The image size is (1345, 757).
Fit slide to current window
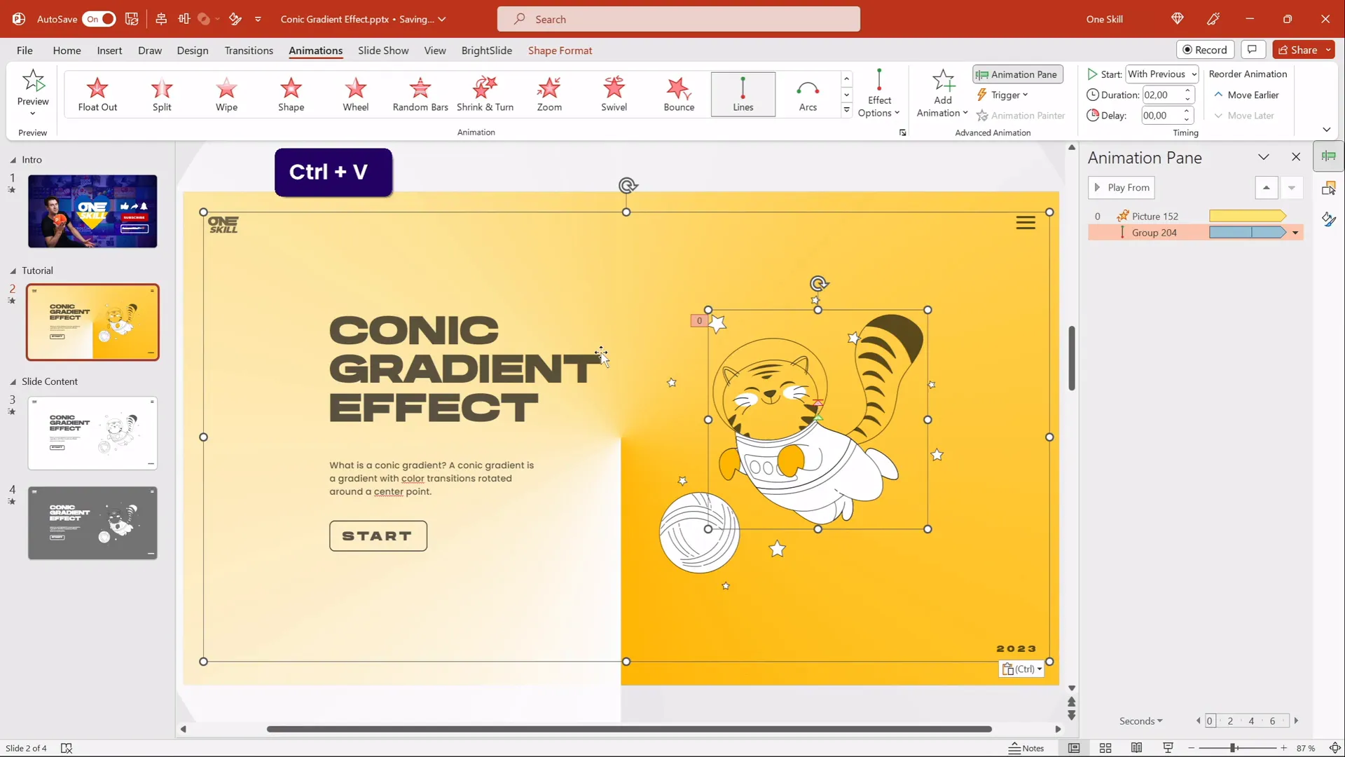click(1334, 748)
